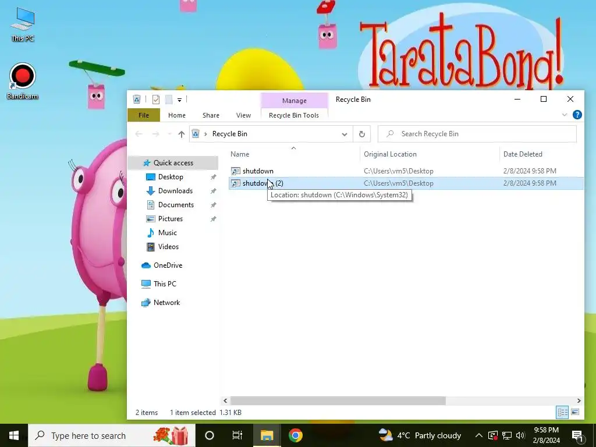
Task: Switch to the View ribbon tab
Action: [x=243, y=115]
